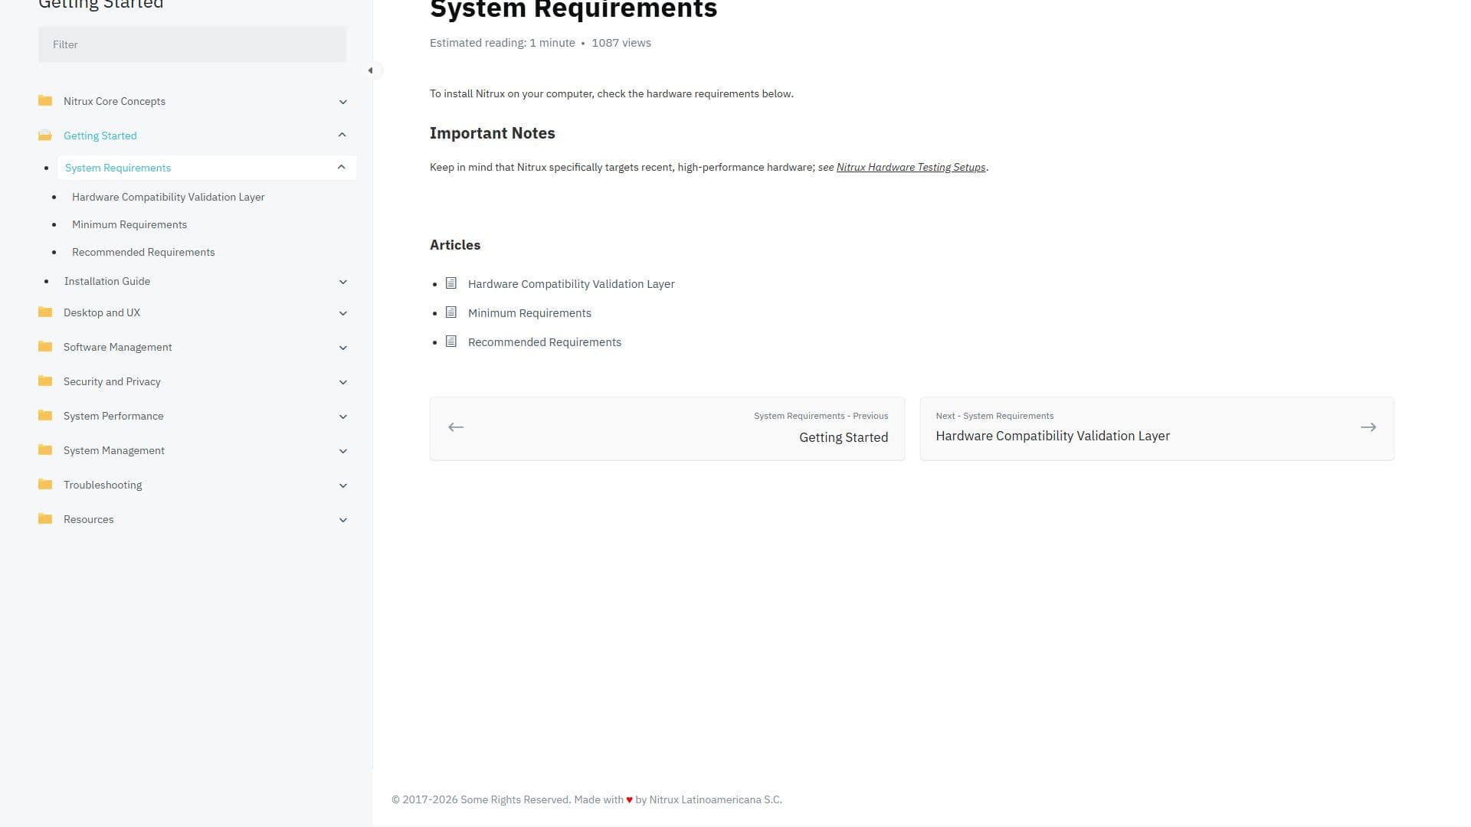Click the System Management folder icon
This screenshot has height=827, width=1471.
pos(45,450)
